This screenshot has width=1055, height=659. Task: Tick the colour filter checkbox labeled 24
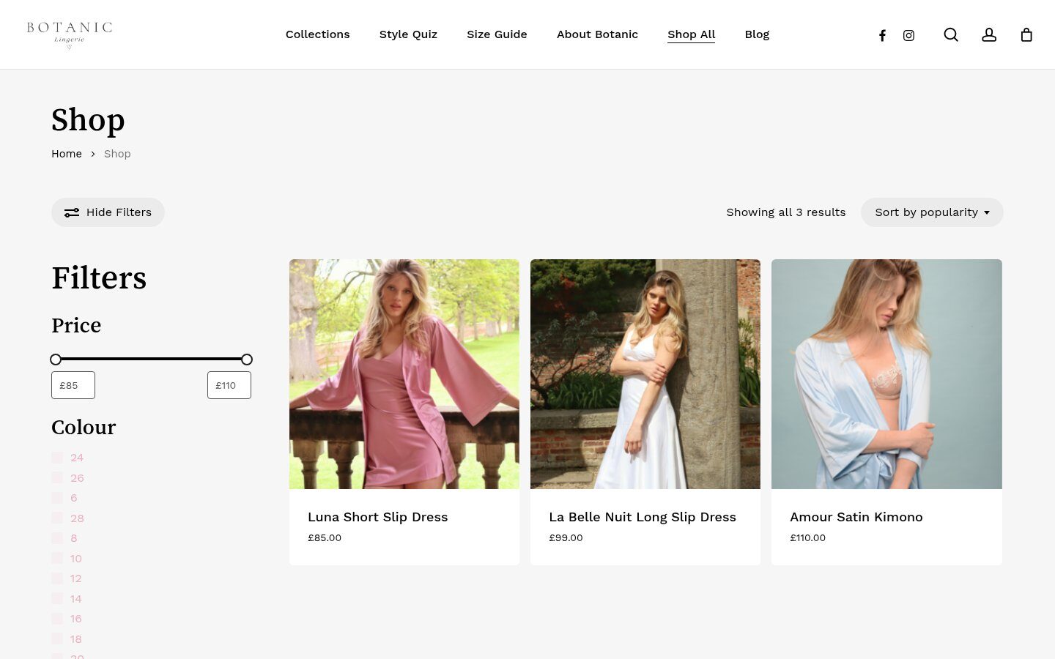coord(57,458)
